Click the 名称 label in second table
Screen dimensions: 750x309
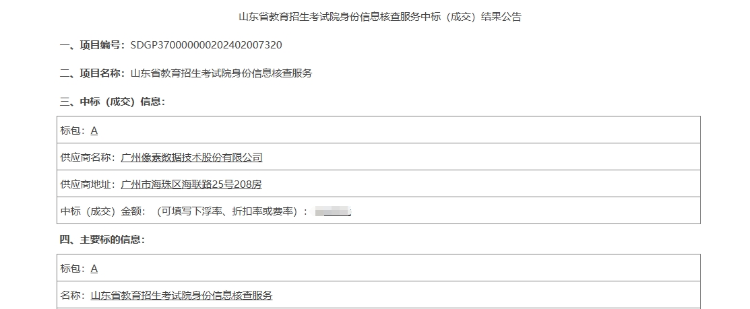(73, 295)
